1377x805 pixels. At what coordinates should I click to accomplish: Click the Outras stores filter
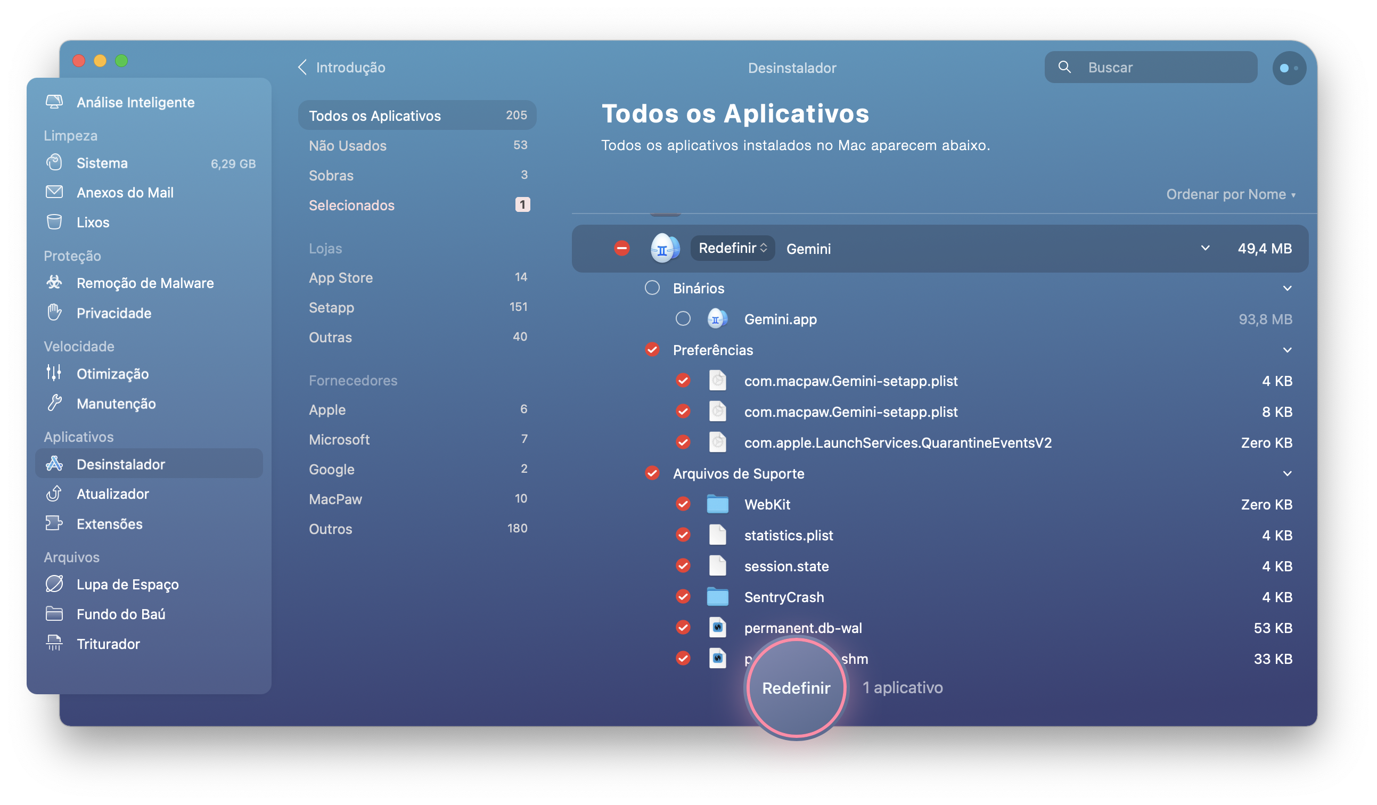(417, 337)
